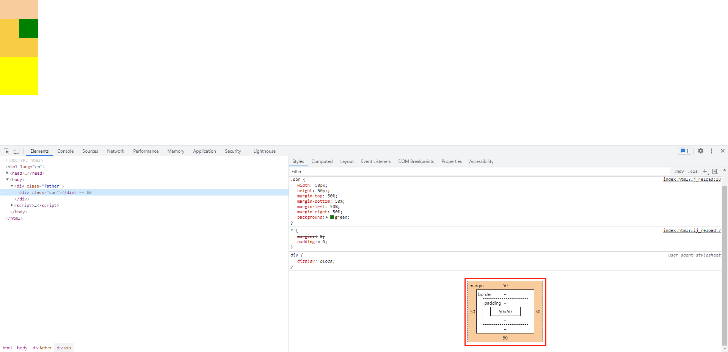728x352 pixels.
Task: Click the body breadcrumb
Action: point(22,347)
